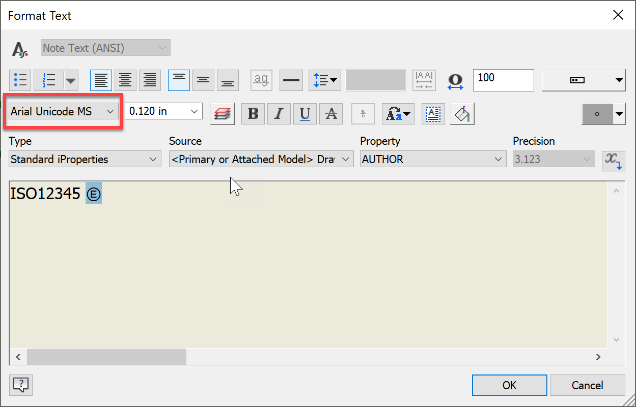Click the highlighted circled E symbol
This screenshot has height=407, width=636.
click(93, 194)
